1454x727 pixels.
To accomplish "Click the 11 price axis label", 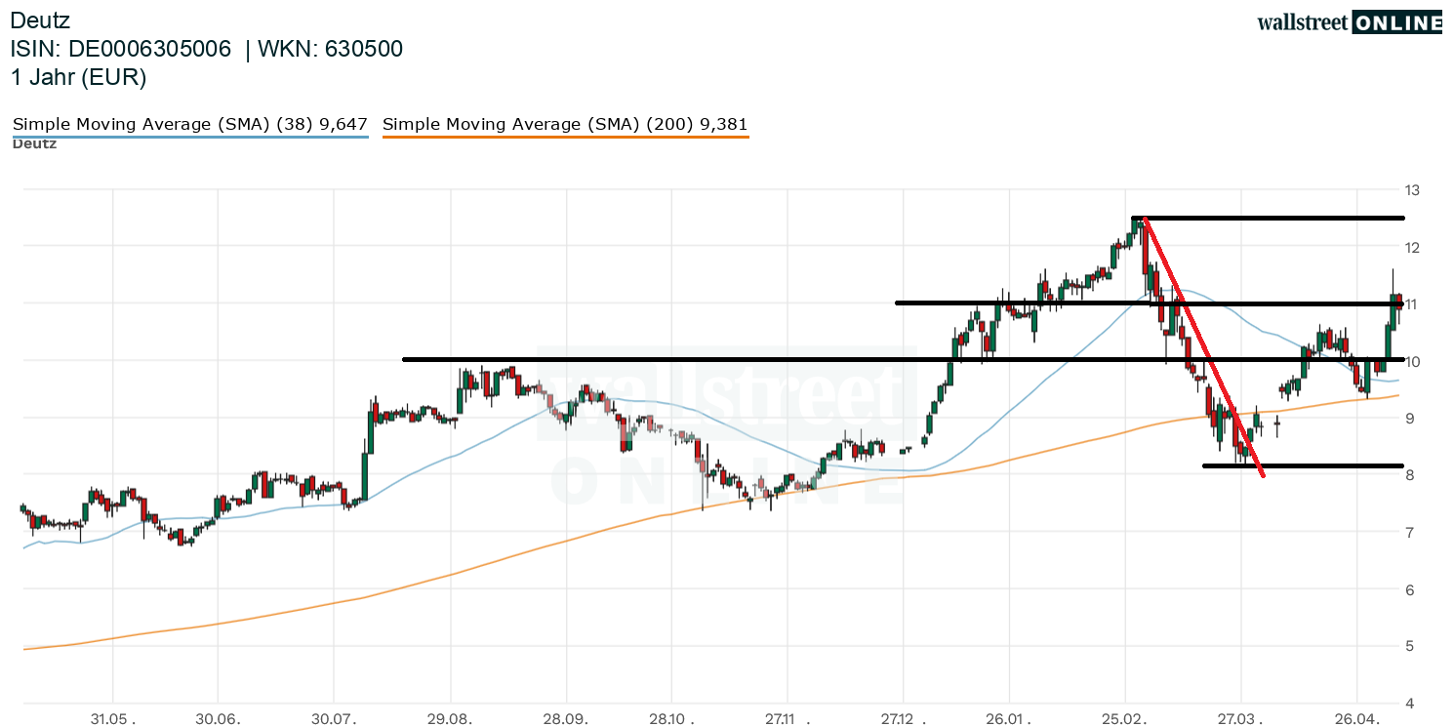I will 1412,304.
